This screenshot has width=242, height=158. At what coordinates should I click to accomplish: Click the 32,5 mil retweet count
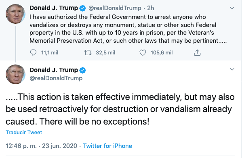click(x=105, y=53)
